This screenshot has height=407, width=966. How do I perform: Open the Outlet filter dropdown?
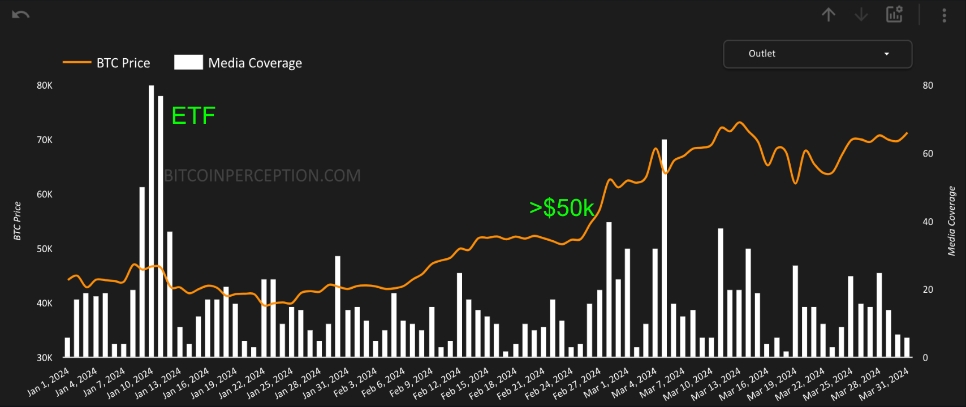(817, 54)
